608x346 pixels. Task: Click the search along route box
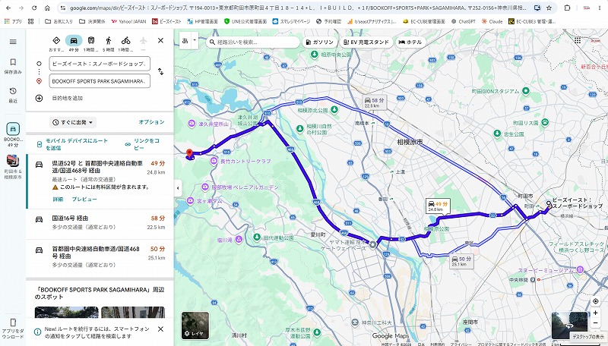(x=252, y=42)
